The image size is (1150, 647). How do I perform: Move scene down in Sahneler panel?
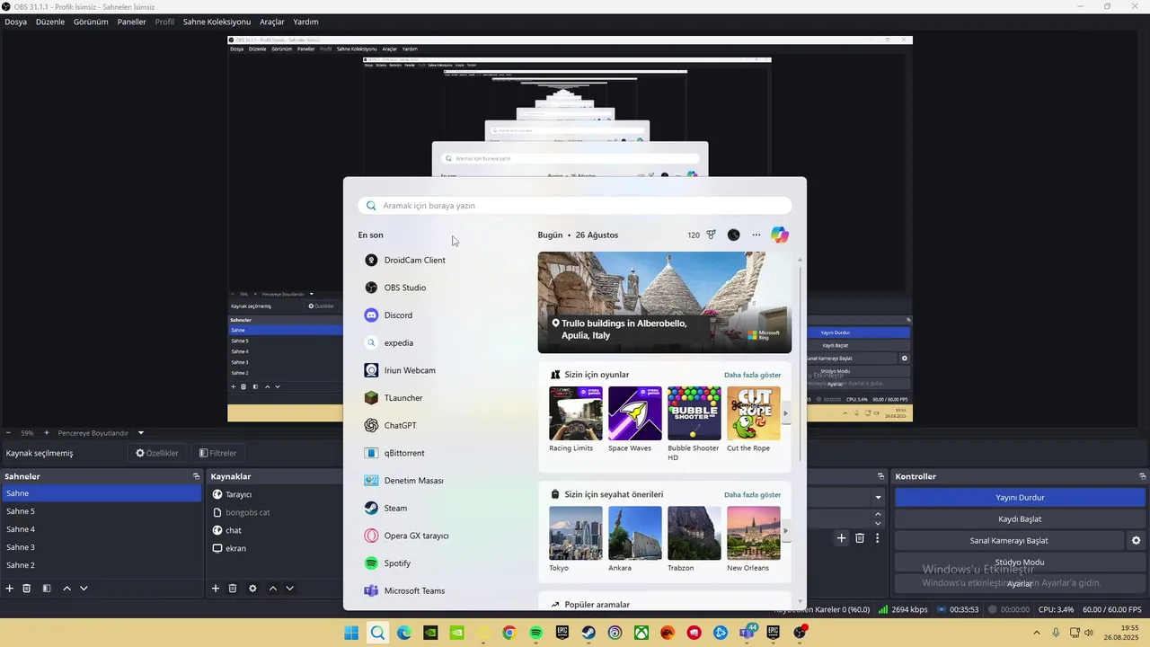point(84,589)
